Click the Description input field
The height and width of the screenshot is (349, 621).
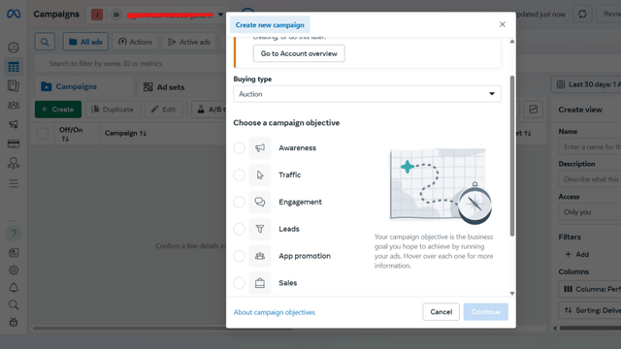[x=590, y=179]
